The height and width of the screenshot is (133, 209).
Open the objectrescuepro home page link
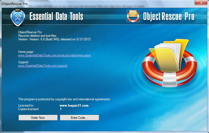[55, 55]
